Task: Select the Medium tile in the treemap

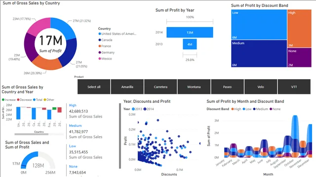Action: coord(259,54)
